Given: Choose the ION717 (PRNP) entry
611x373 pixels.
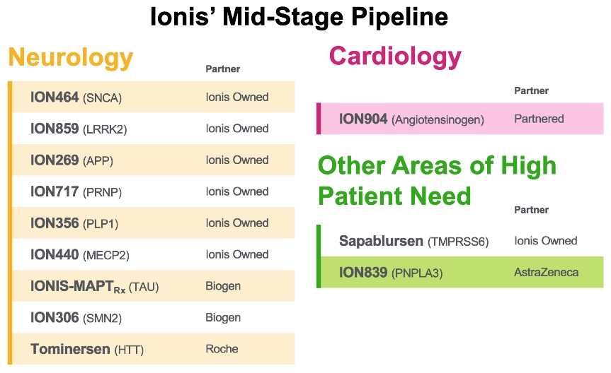Looking at the screenshot, I should [x=77, y=191].
